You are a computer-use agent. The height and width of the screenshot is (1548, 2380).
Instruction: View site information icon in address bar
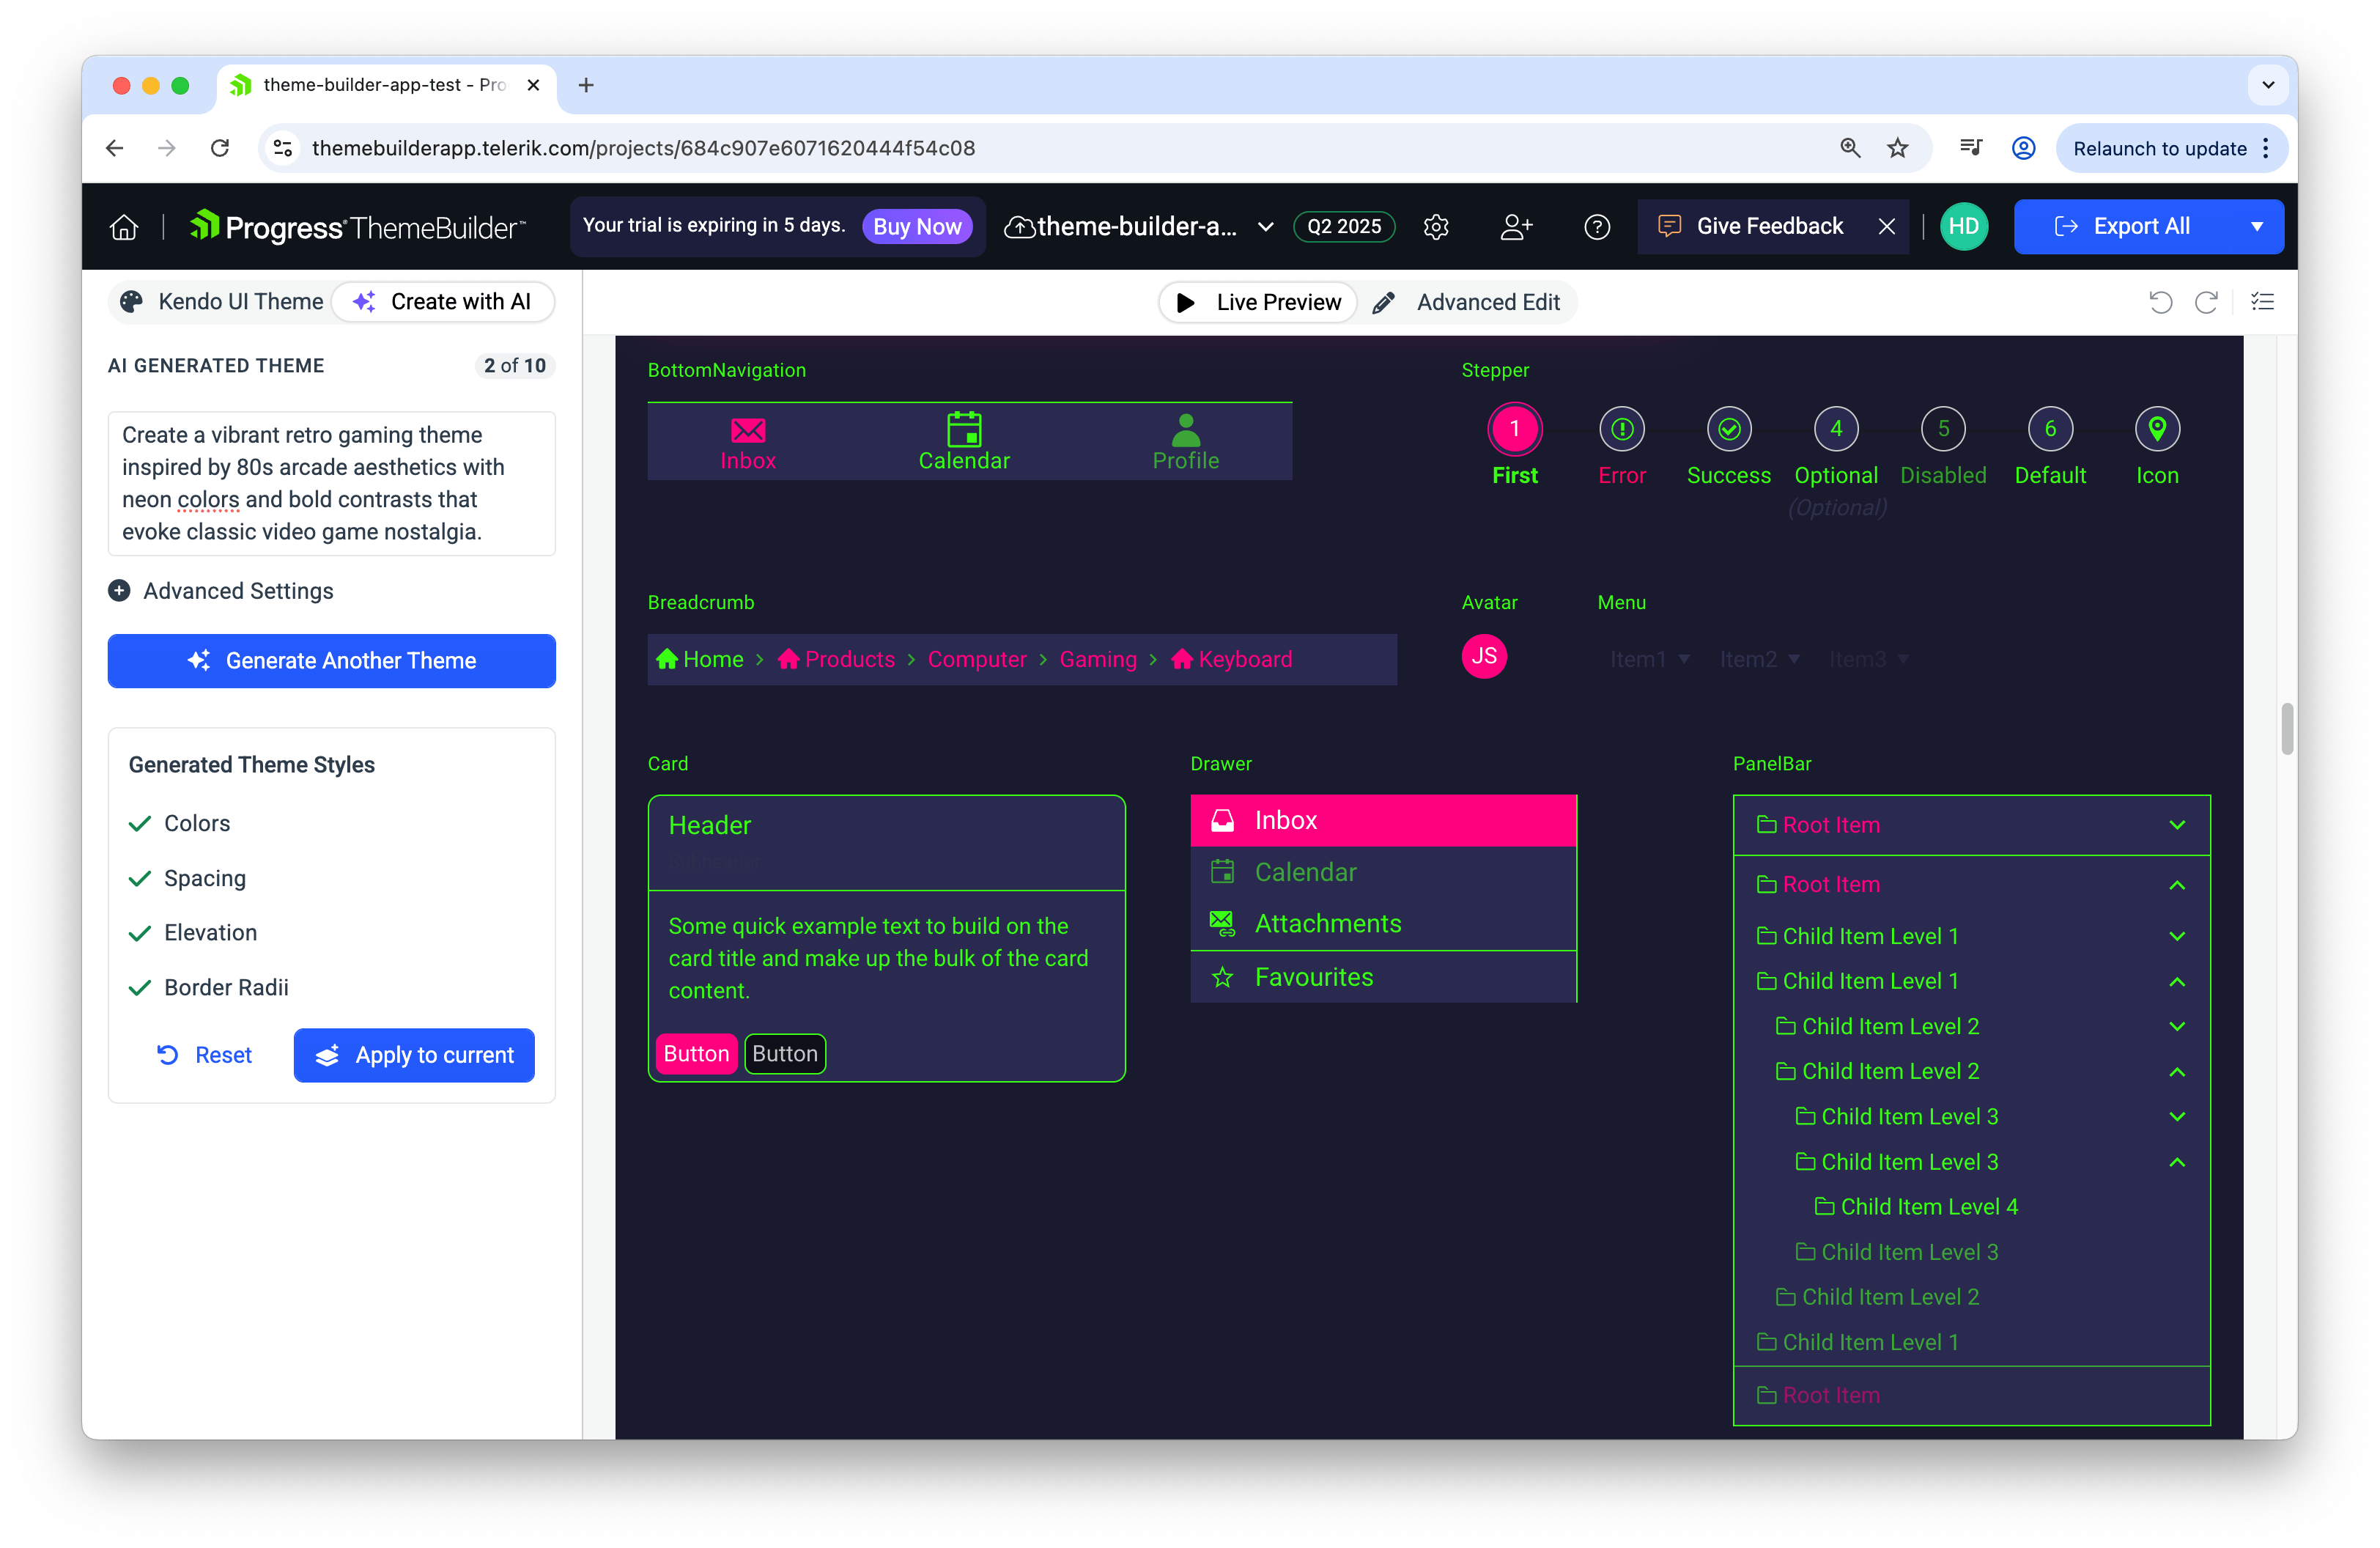tap(283, 148)
